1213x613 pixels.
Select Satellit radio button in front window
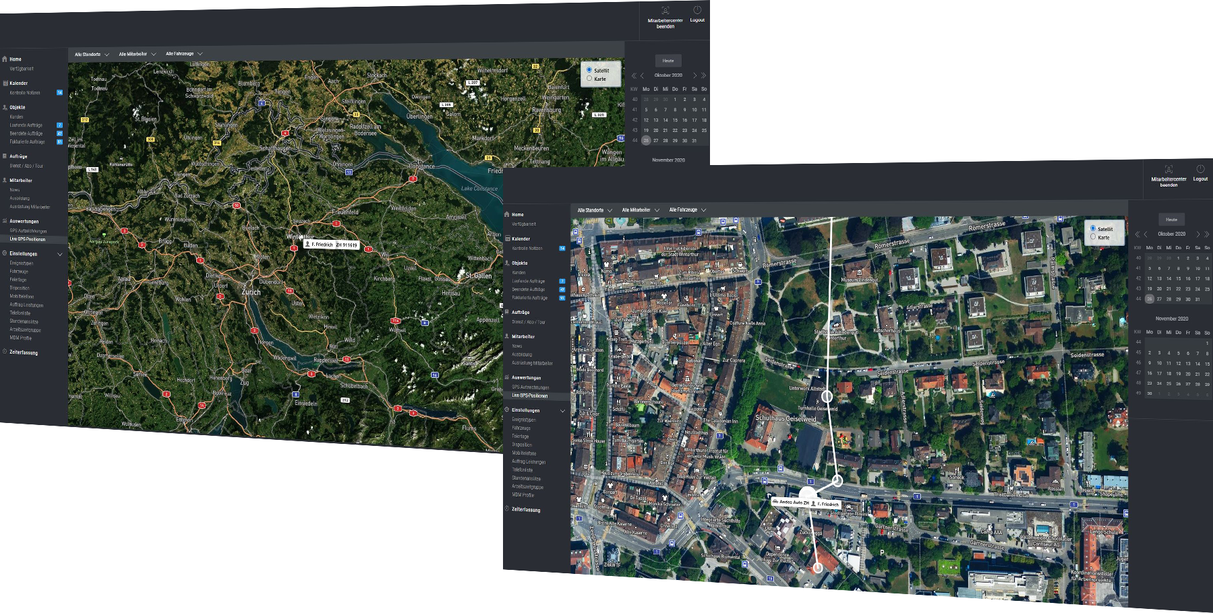point(1093,228)
